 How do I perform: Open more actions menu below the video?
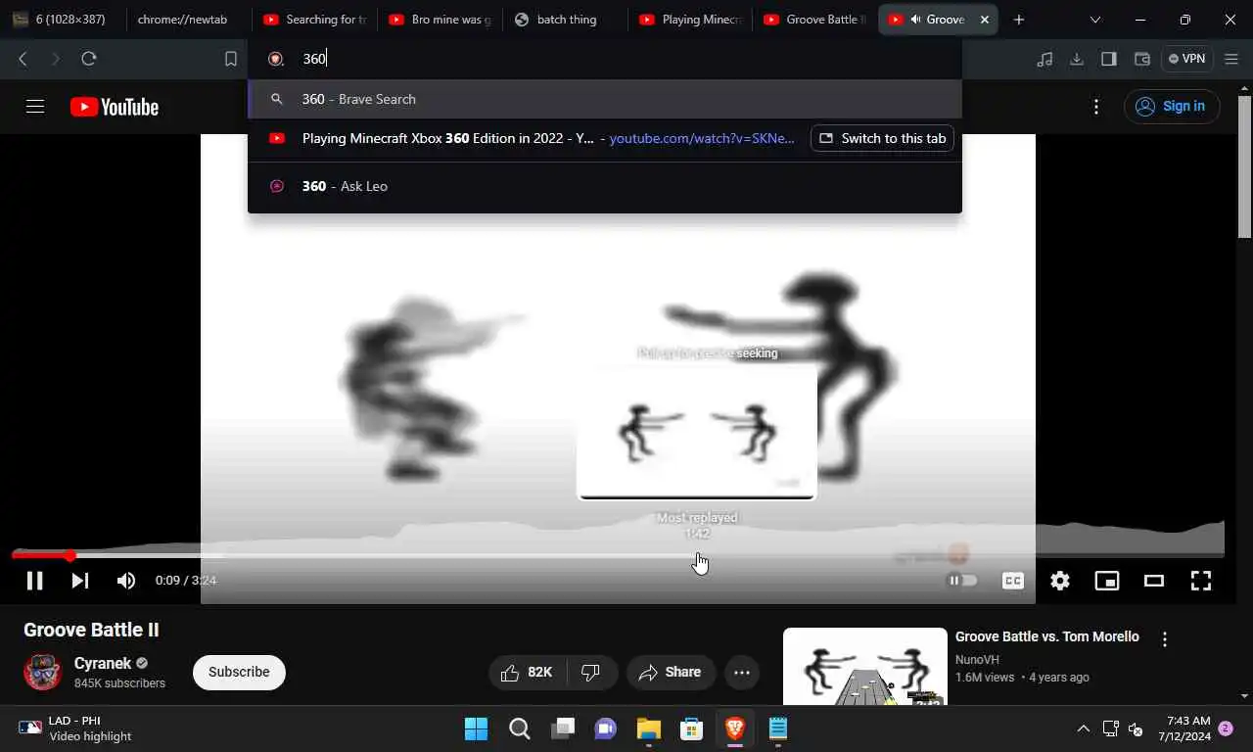(742, 672)
